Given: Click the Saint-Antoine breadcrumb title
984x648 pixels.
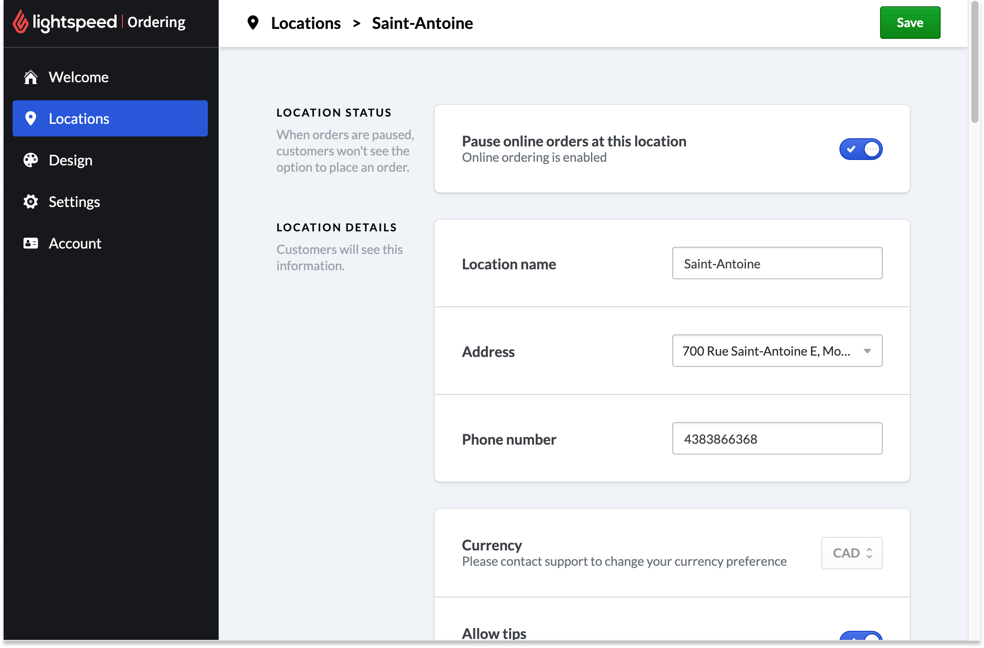Looking at the screenshot, I should 422,23.
